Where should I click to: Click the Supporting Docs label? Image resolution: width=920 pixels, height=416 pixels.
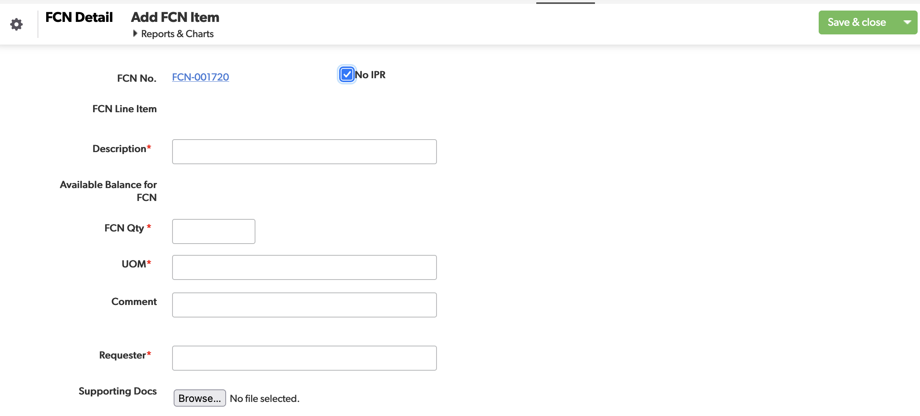(117, 391)
